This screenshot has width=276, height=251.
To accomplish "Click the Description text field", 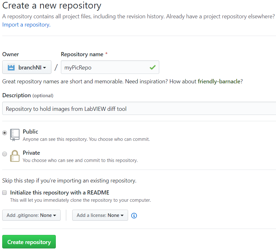I will 138,108.
